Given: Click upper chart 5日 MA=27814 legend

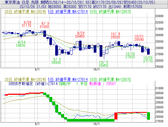Looking at the screenshot, I should [x=68, y=12].
